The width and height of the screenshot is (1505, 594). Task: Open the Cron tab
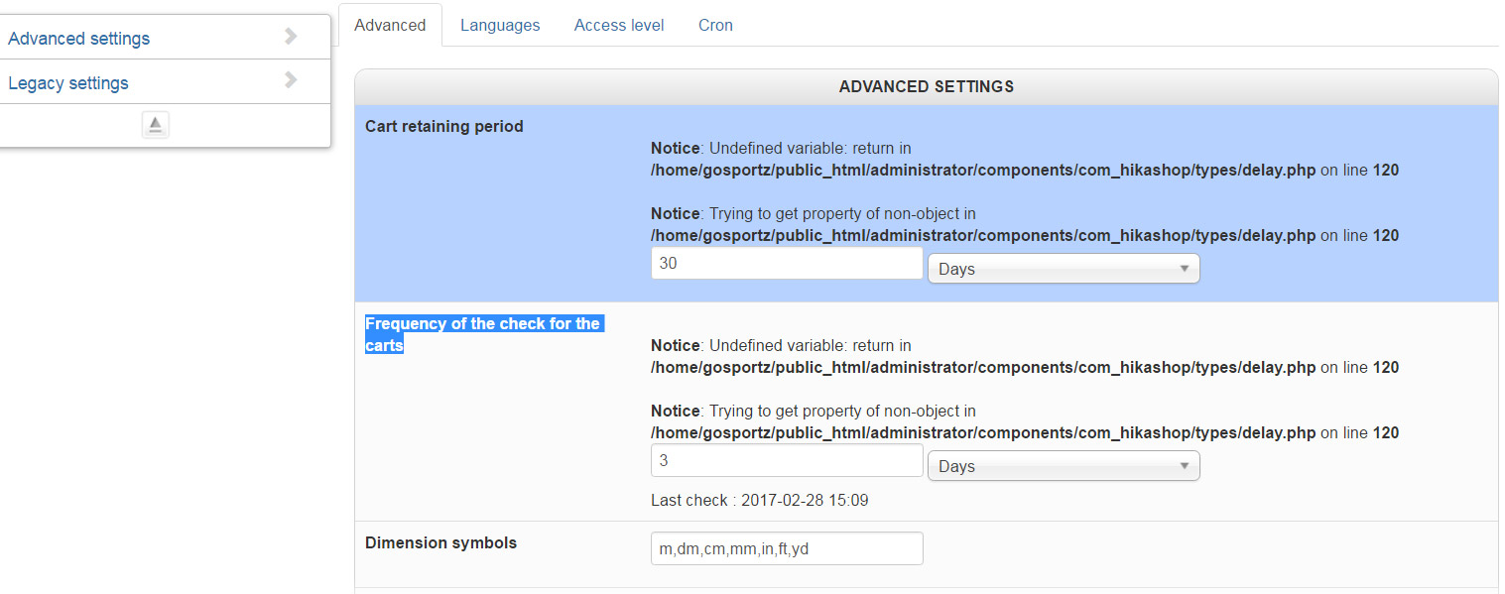(x=715, y=25)
